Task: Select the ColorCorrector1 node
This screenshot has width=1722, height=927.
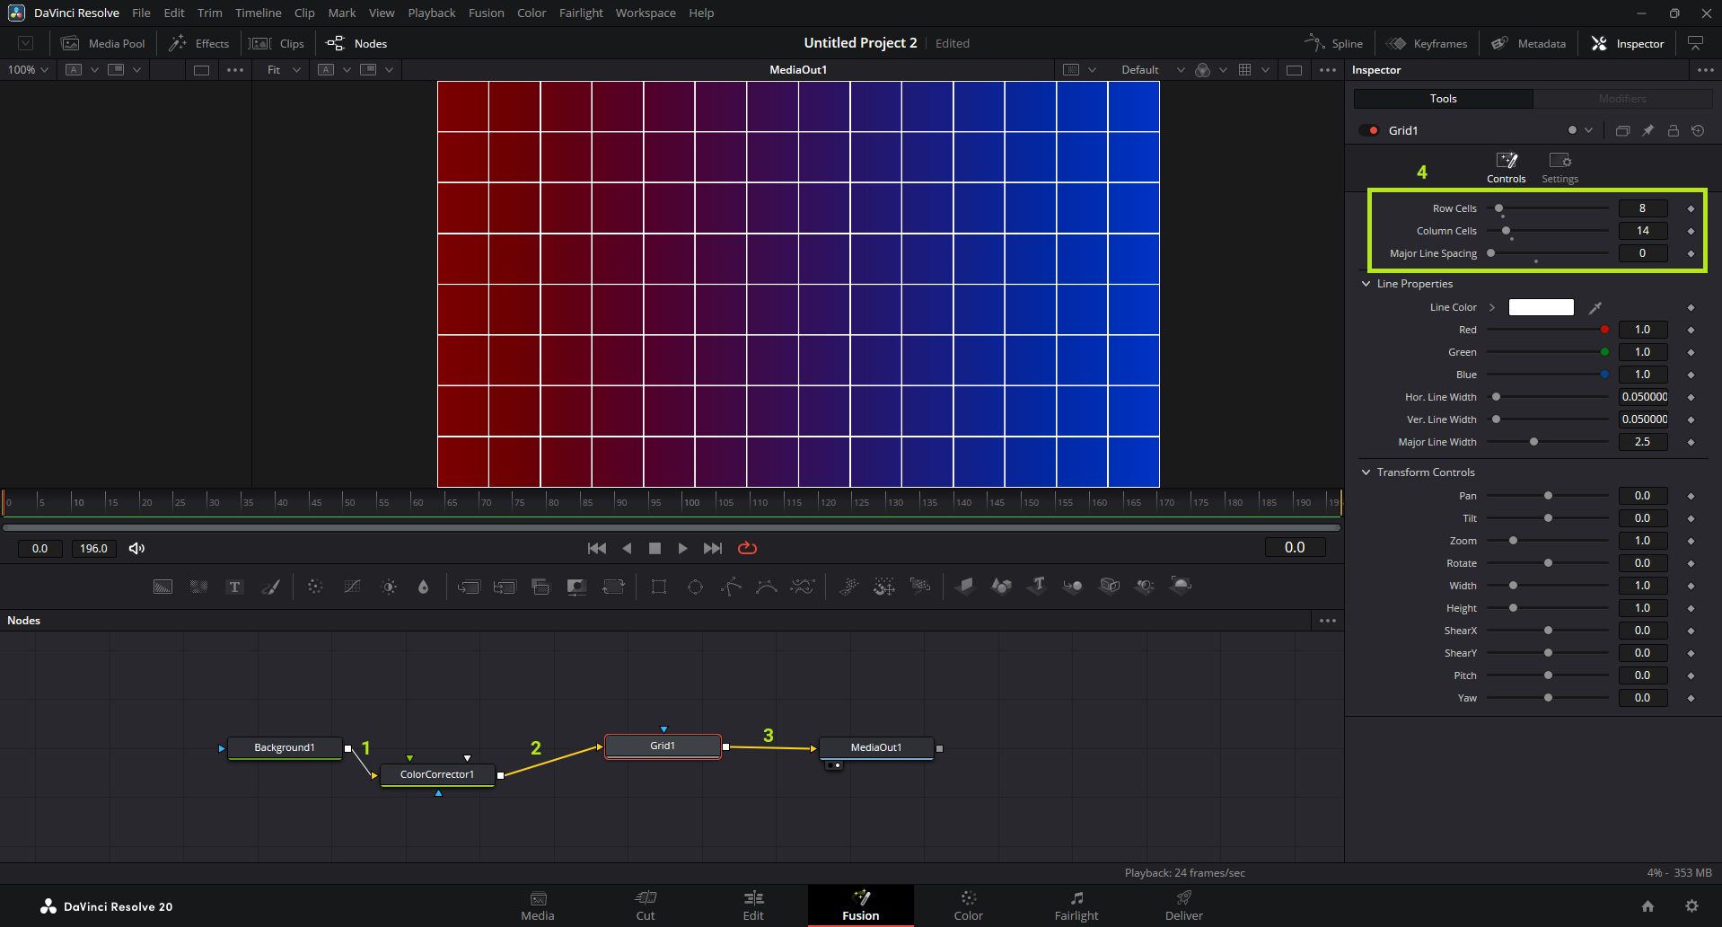Action: (x=437, y=774)
